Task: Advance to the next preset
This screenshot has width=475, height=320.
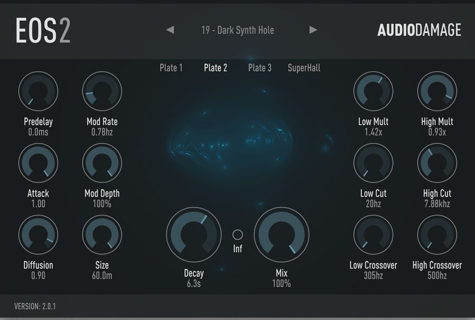Action: 311,30
